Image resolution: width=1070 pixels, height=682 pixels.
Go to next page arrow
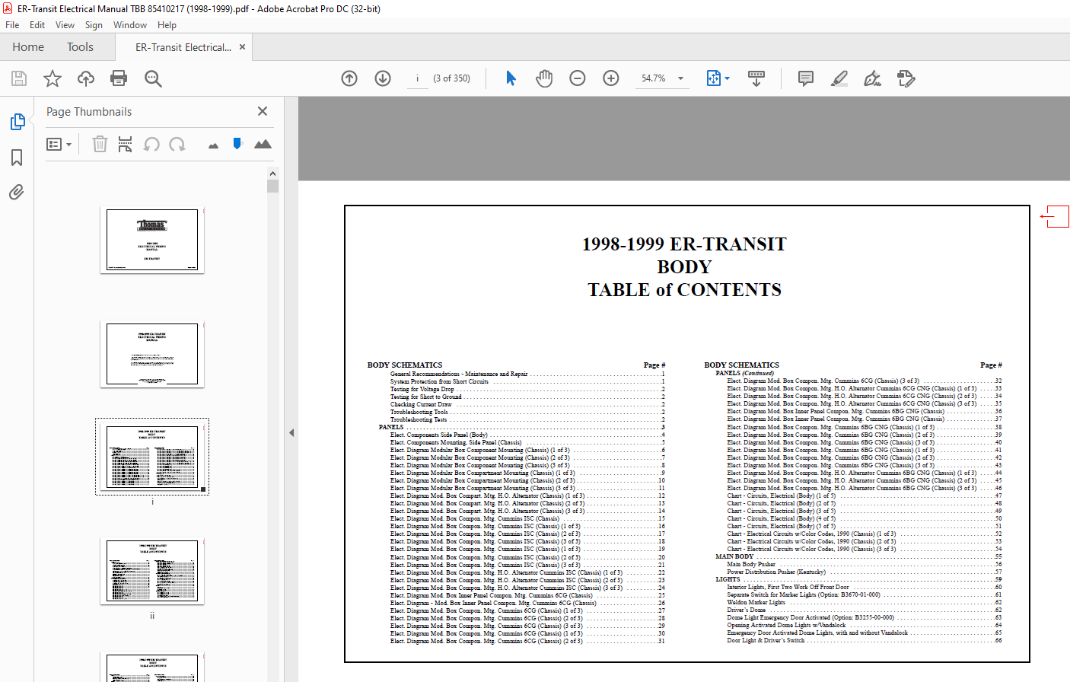[x=383, y=78]
